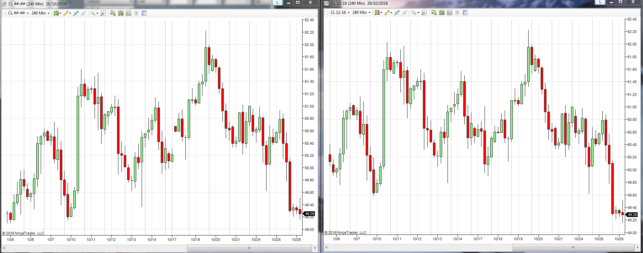Viewport: 643px width, 253px height.
Task: Open Chart Trader in the CL 12-16 window
Action: (434, 12)
